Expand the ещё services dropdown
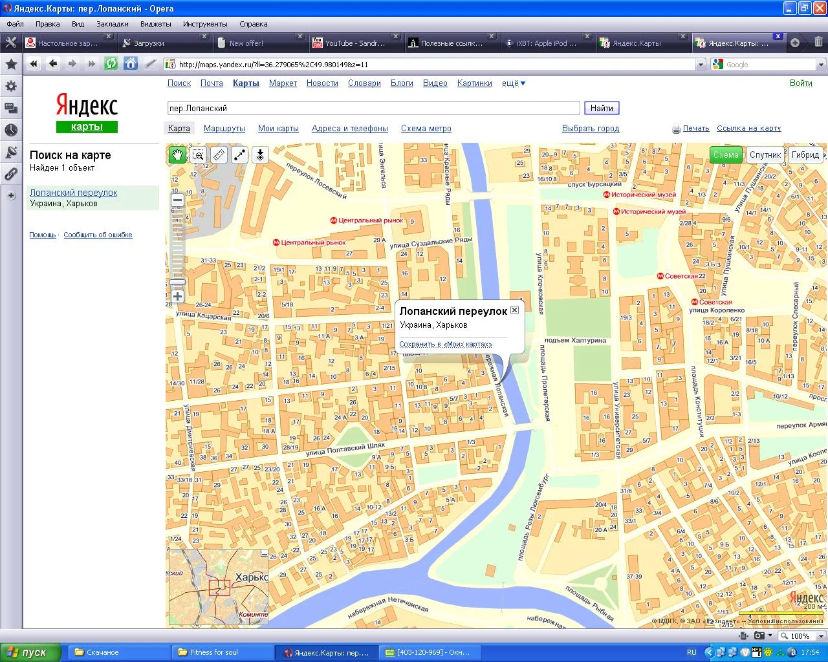The height and width of the screenshot is (662, 828). click(x=514, y=83)
